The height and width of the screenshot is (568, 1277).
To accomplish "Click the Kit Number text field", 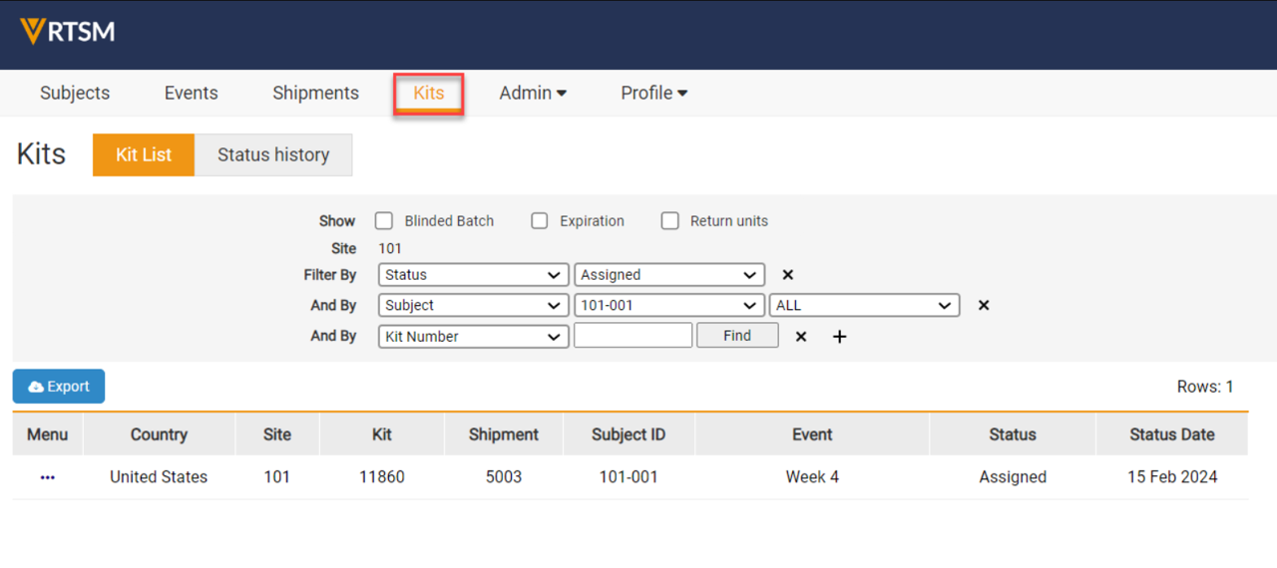I will (633, 336).
